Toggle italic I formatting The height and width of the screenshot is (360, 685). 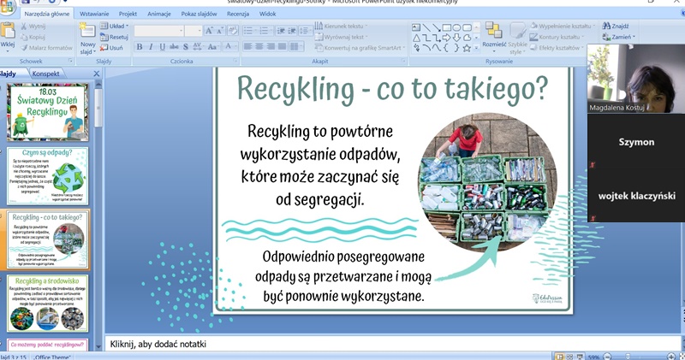(x=151, y=47)
